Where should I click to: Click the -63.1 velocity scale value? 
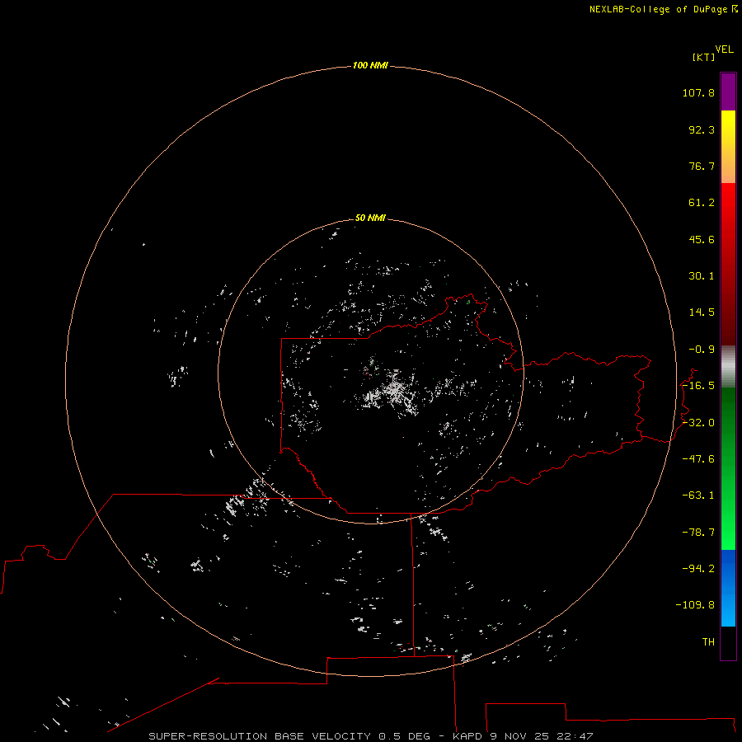pyautogui.click(x=698, y=495)
